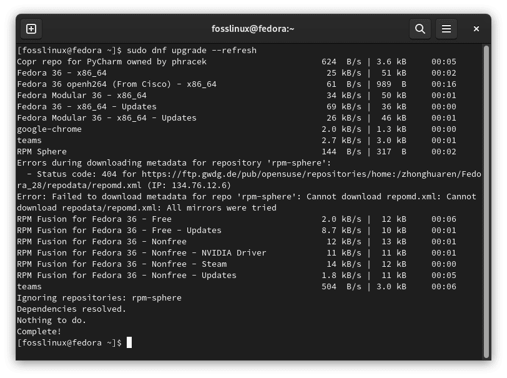The image size is (507, 378).
Task: Open the hamburger menu
Action: (x=448, y=29)
